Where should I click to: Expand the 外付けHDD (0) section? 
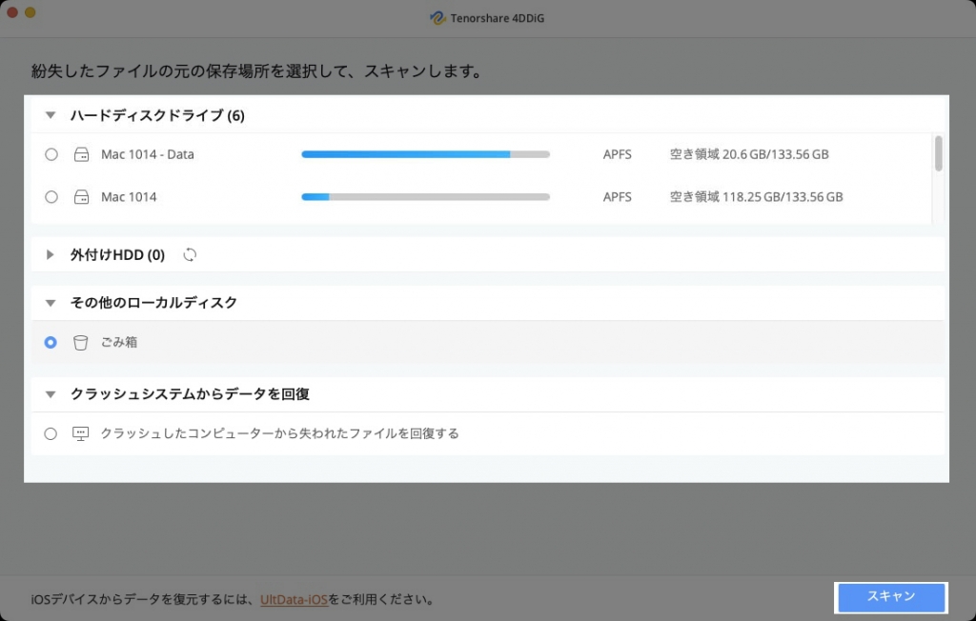click(x=50, y=254)
